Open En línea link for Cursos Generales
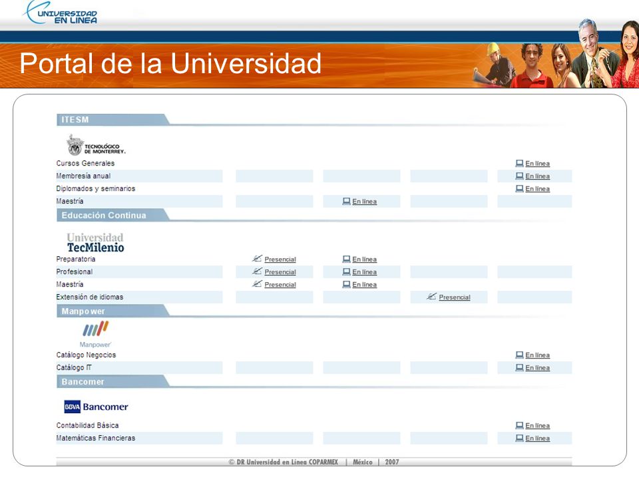Image resolution: width=639 pixels, height=479 pixels. [x=538, y=164]
